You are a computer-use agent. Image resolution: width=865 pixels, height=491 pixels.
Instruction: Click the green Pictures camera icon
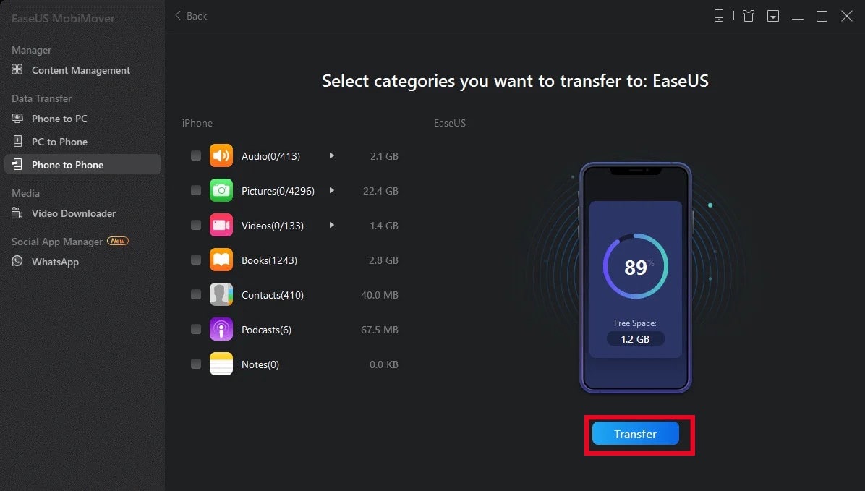click(221, 190)
